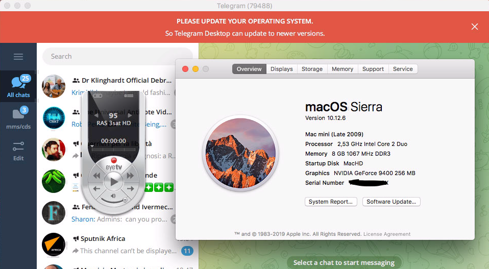The width and height of the screenshot is (489, 269).
Task: Go to the next channel on the EyeTV display
Action: pyautogui.click(x=130, y=115)
